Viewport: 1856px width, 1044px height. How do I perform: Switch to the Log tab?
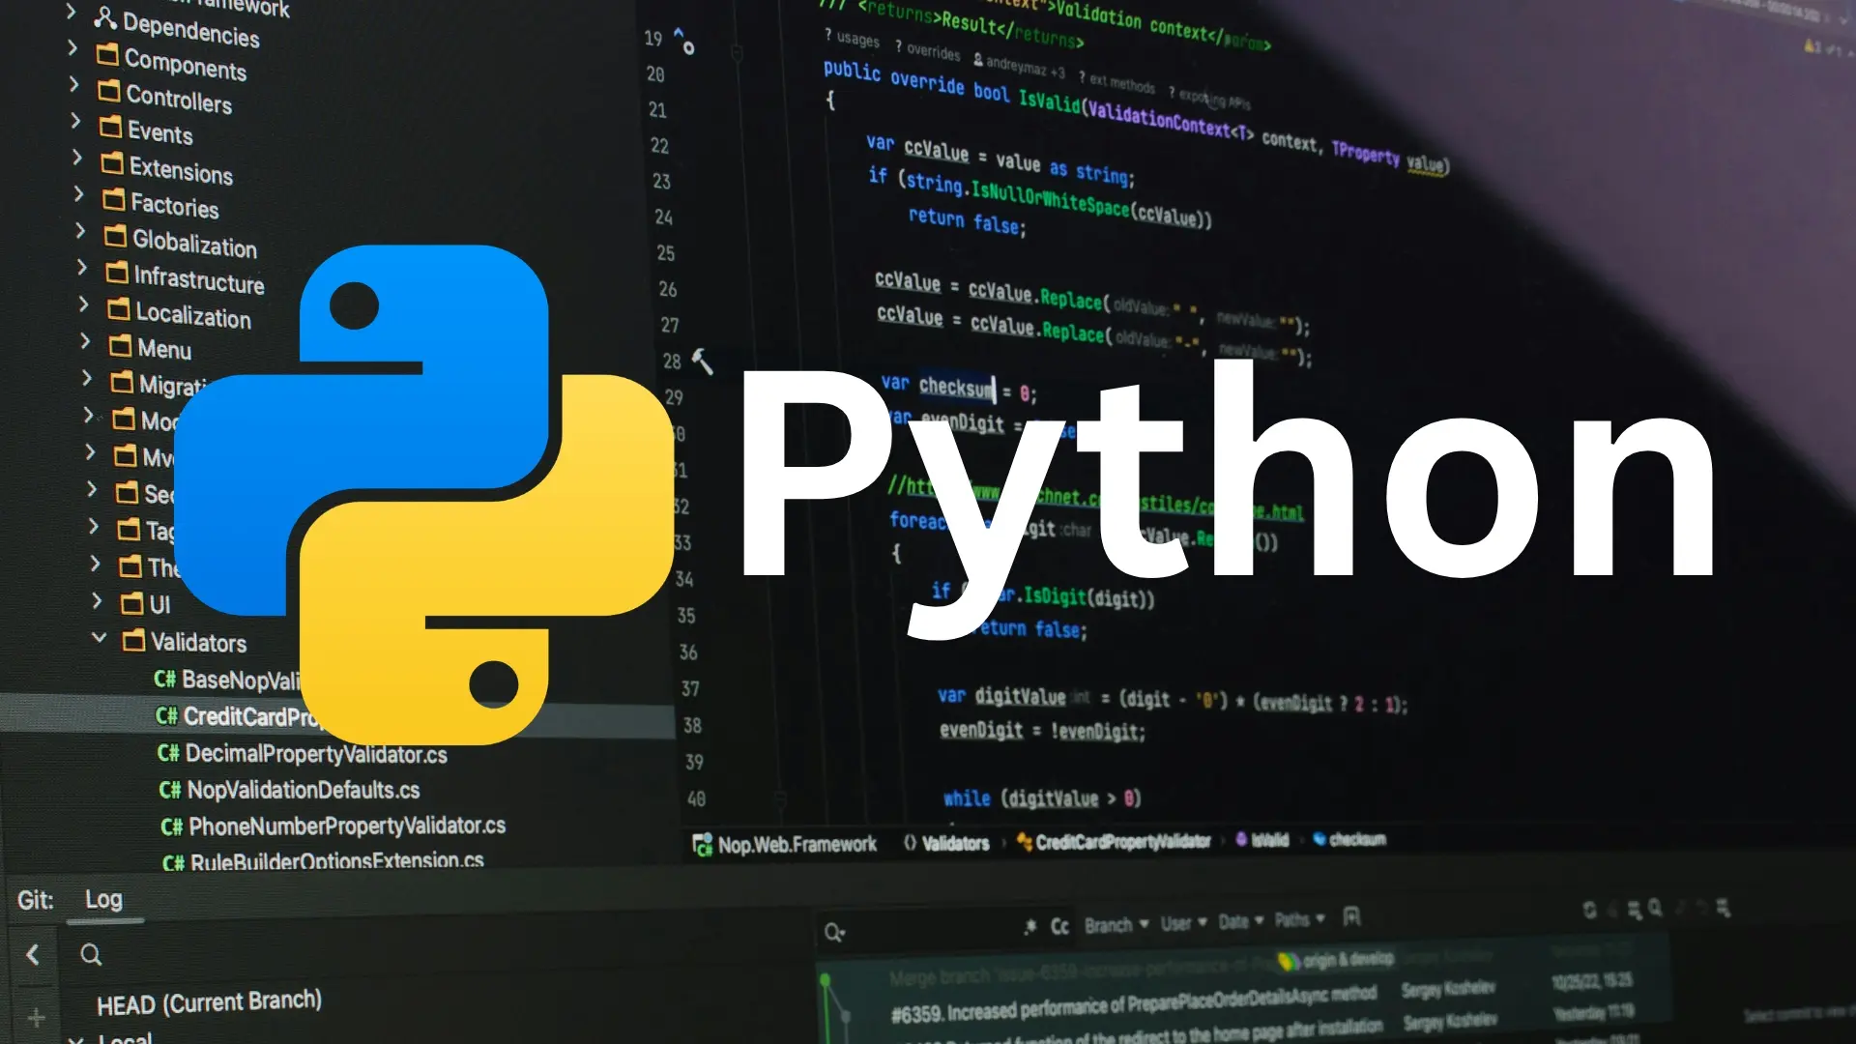[103, 899]
